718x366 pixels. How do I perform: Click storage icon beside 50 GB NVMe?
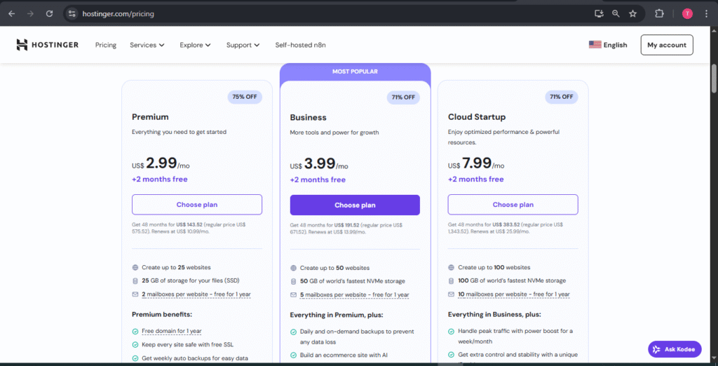[x=293, y=281]
